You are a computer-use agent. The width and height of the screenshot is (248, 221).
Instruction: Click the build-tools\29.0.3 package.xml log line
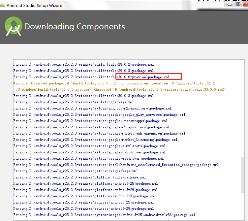(83, 71)
